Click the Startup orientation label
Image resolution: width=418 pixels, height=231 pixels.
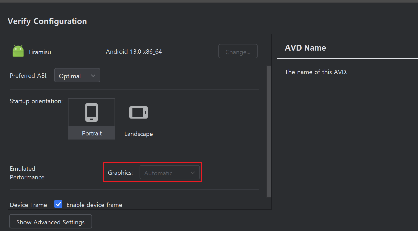coord(36,101)
